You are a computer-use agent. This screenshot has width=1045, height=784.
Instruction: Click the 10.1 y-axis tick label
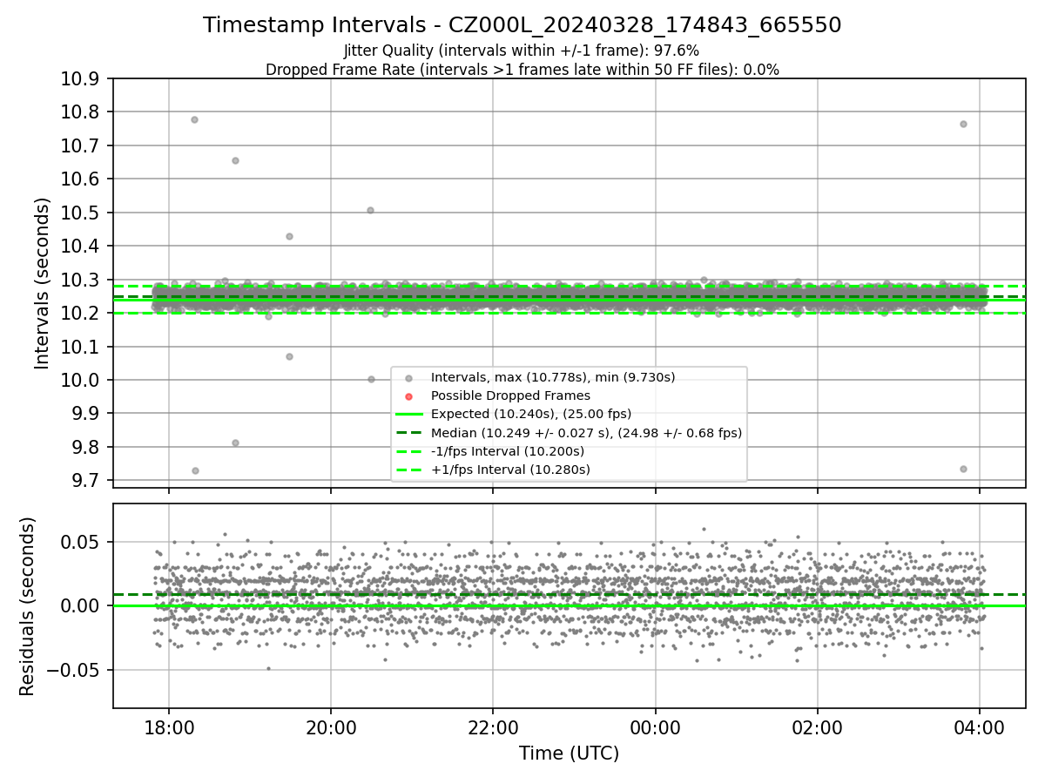[x=80, y=348]
